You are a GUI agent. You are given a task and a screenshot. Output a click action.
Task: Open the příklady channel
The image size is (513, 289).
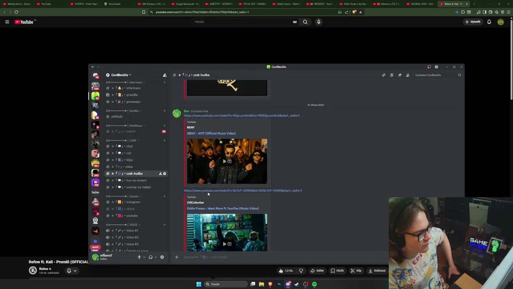point(136,116)
